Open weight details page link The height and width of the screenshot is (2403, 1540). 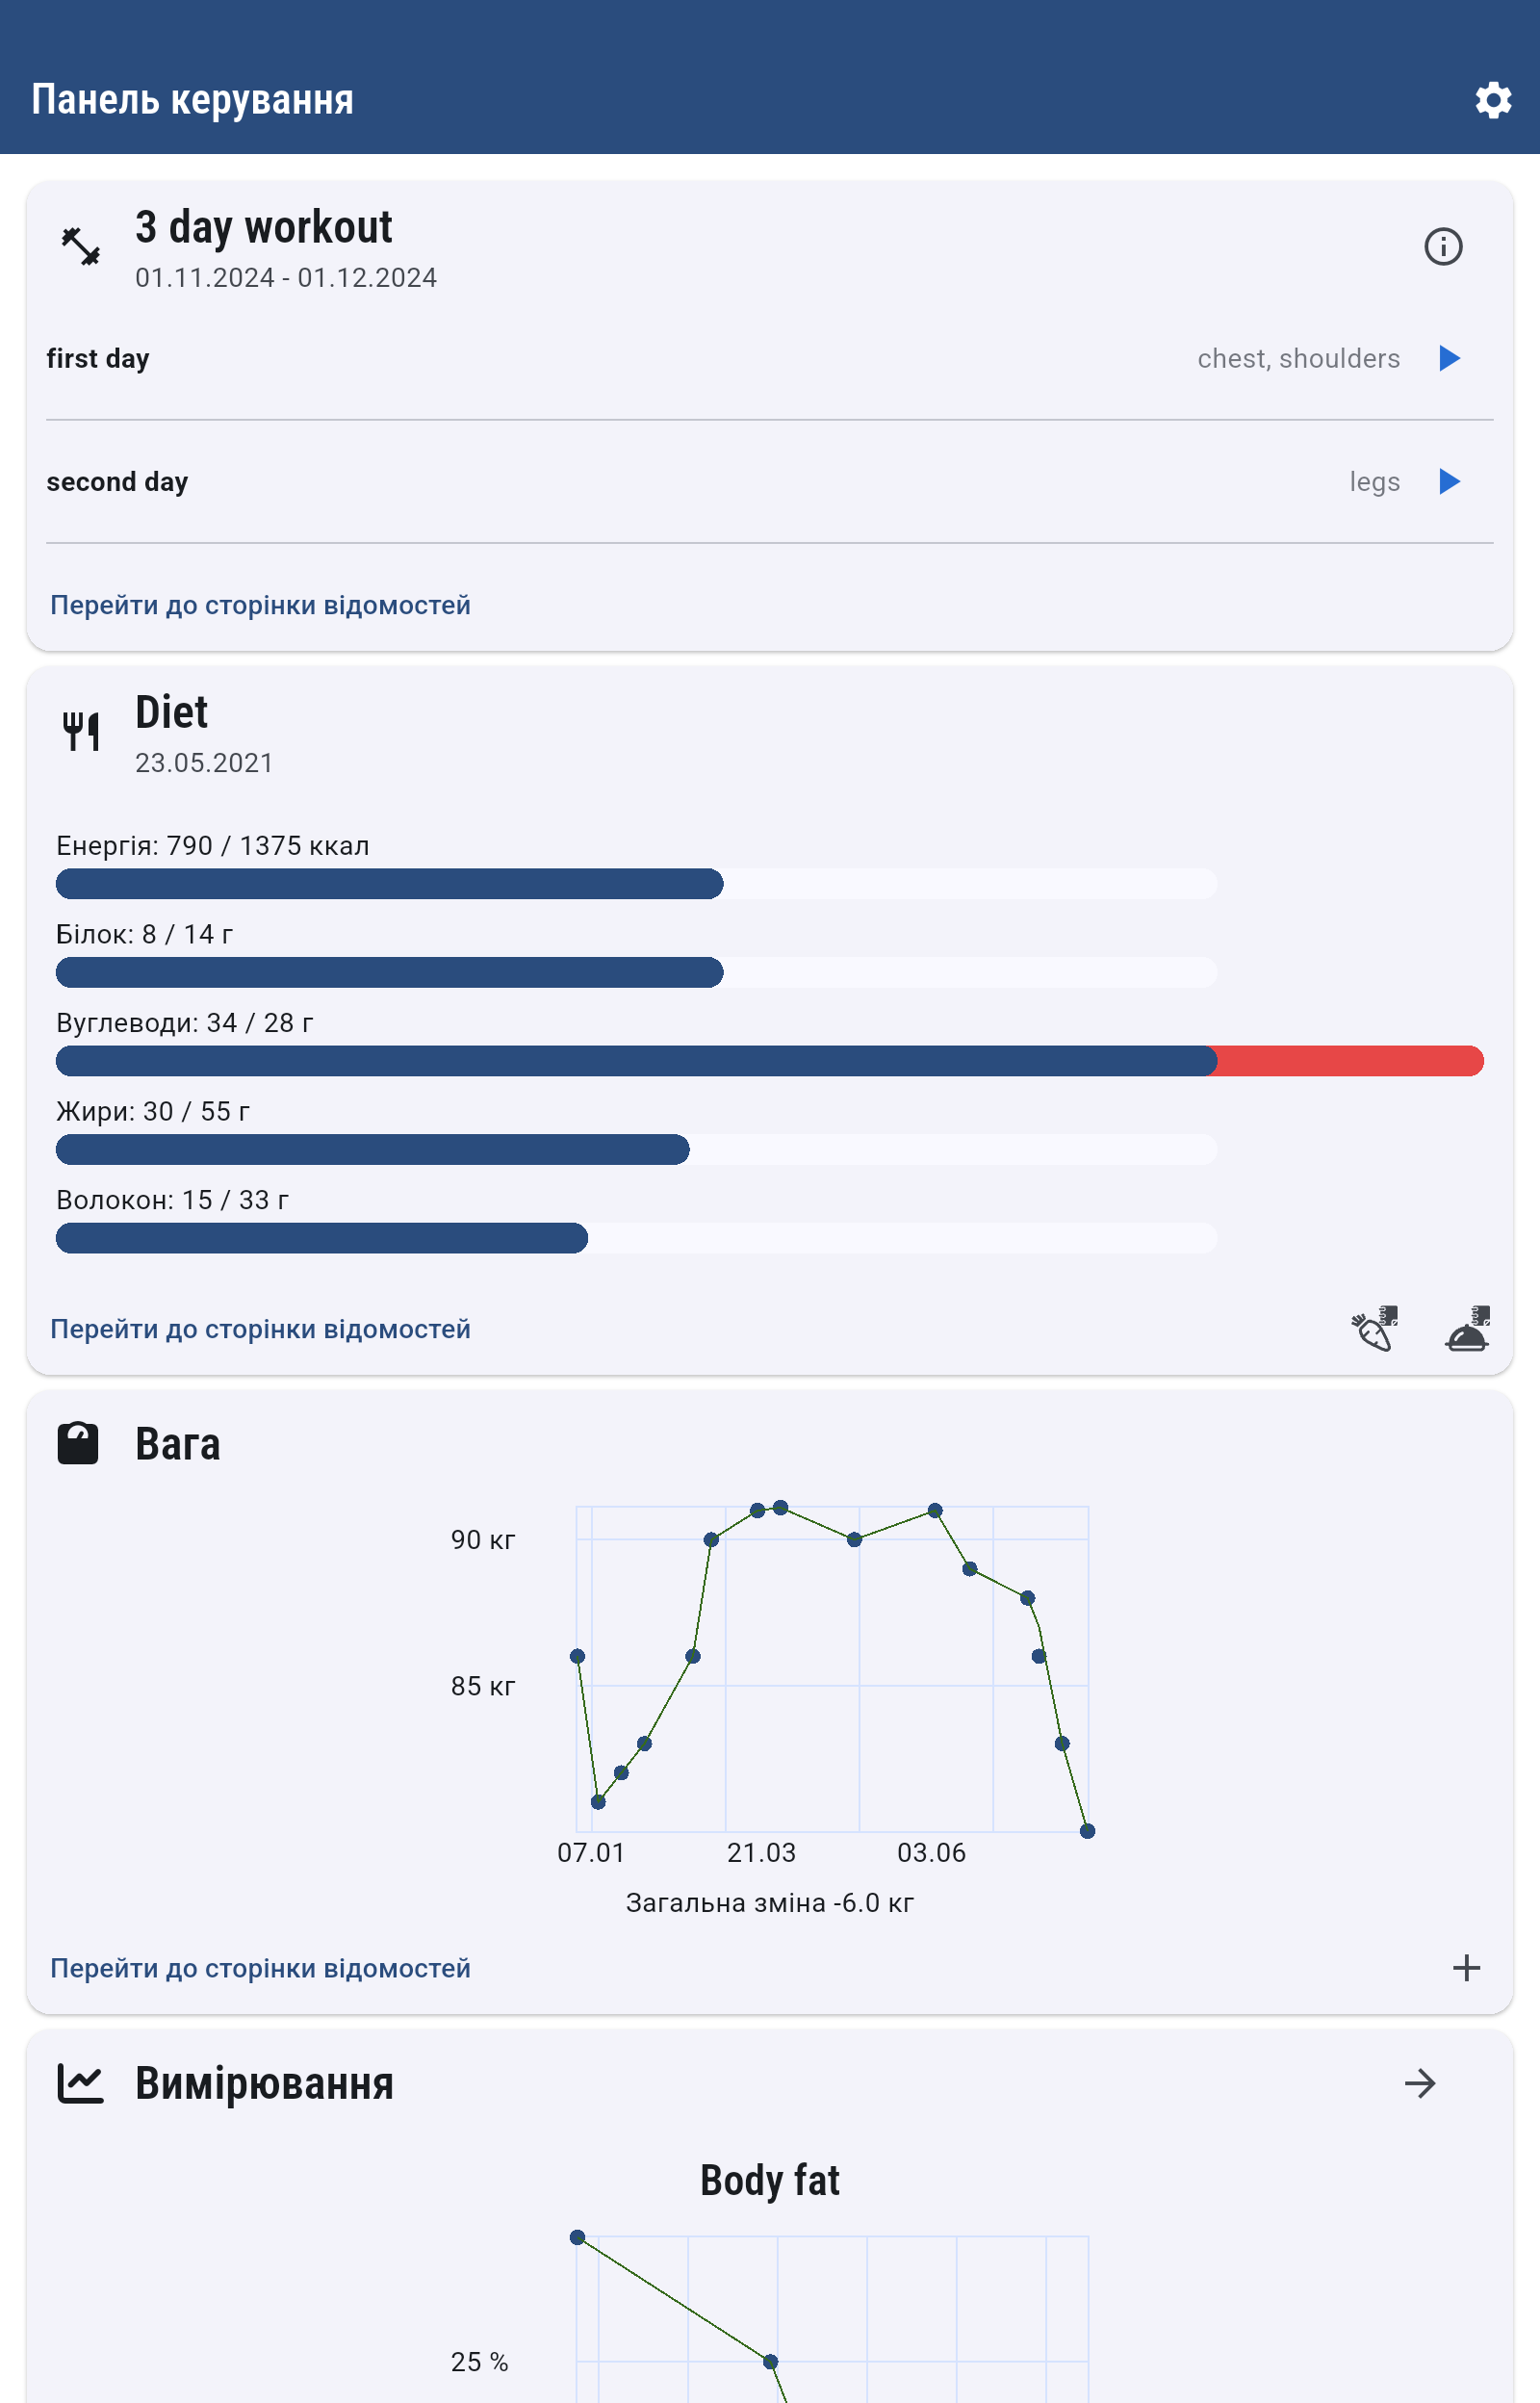(x=260, y=1967)
